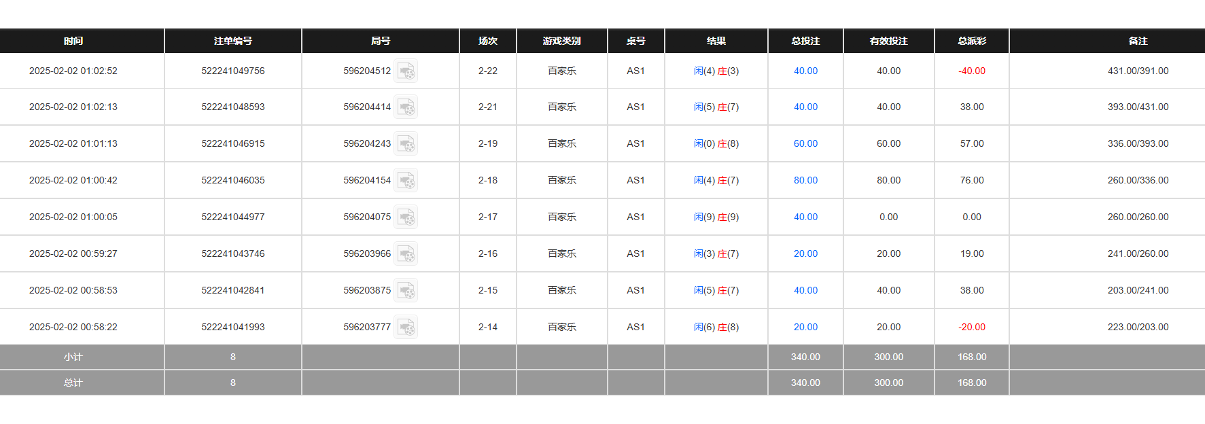
Task: Click the 闲(0) 庄(8) result
Action: point(716,143)
